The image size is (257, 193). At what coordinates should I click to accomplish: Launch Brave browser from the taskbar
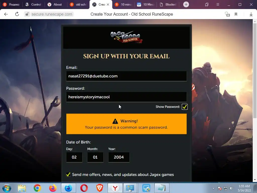click(99, 188)
